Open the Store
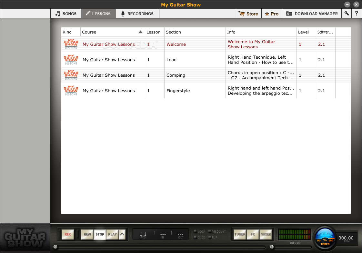The height and width of the screenshot is (253, 362). (x=248, y=14)
